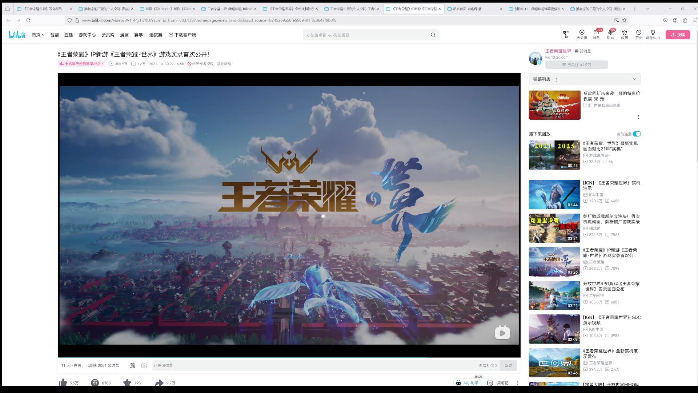Open a new browser tab

tap(634, 9)
